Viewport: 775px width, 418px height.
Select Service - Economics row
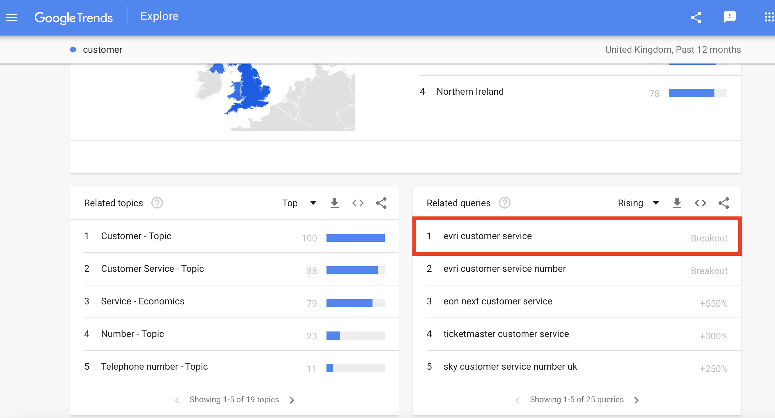click(234, 301)
